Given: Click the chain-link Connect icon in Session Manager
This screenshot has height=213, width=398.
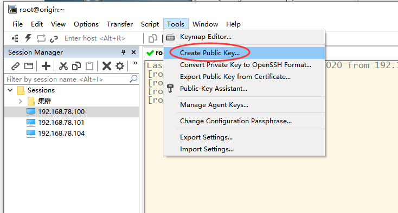Looking at the screenshot, I should coord(16,66).
